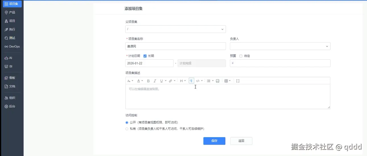Click the 组织 people icon in sidebar
Viewport: 367px width, 156px height.
[x=6, y=98]
